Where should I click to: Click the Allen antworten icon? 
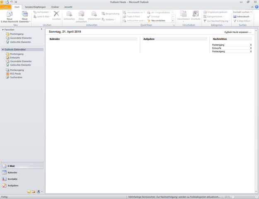coord(81,16)
